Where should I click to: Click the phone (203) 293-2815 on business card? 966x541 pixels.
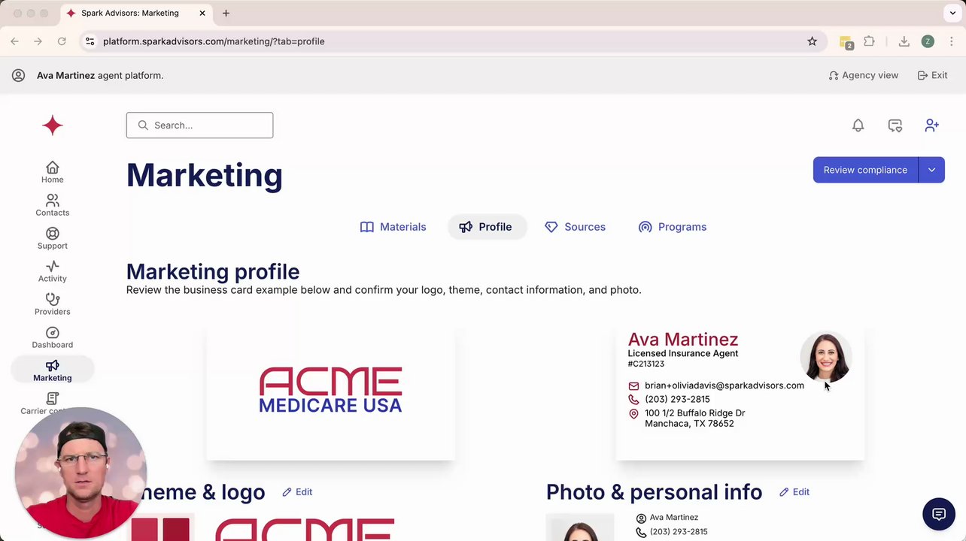(x=677, y=399)
